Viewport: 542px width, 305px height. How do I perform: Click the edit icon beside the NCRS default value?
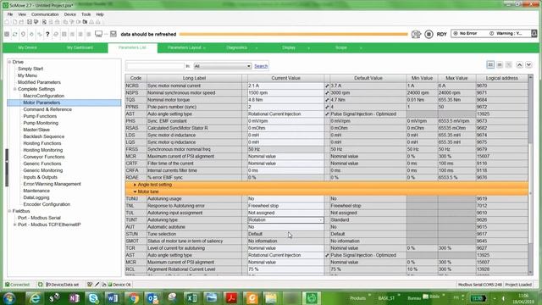(327, 86)
